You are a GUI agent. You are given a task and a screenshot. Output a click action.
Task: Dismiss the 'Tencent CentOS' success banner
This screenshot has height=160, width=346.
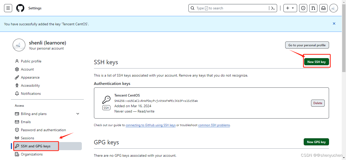[x=334, y=24]
